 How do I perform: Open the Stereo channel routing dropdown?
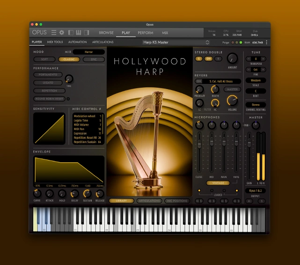[x=256, y=105]
